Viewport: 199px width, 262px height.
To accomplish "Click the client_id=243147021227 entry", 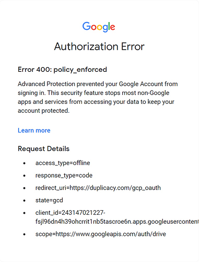I will point(70,213).
